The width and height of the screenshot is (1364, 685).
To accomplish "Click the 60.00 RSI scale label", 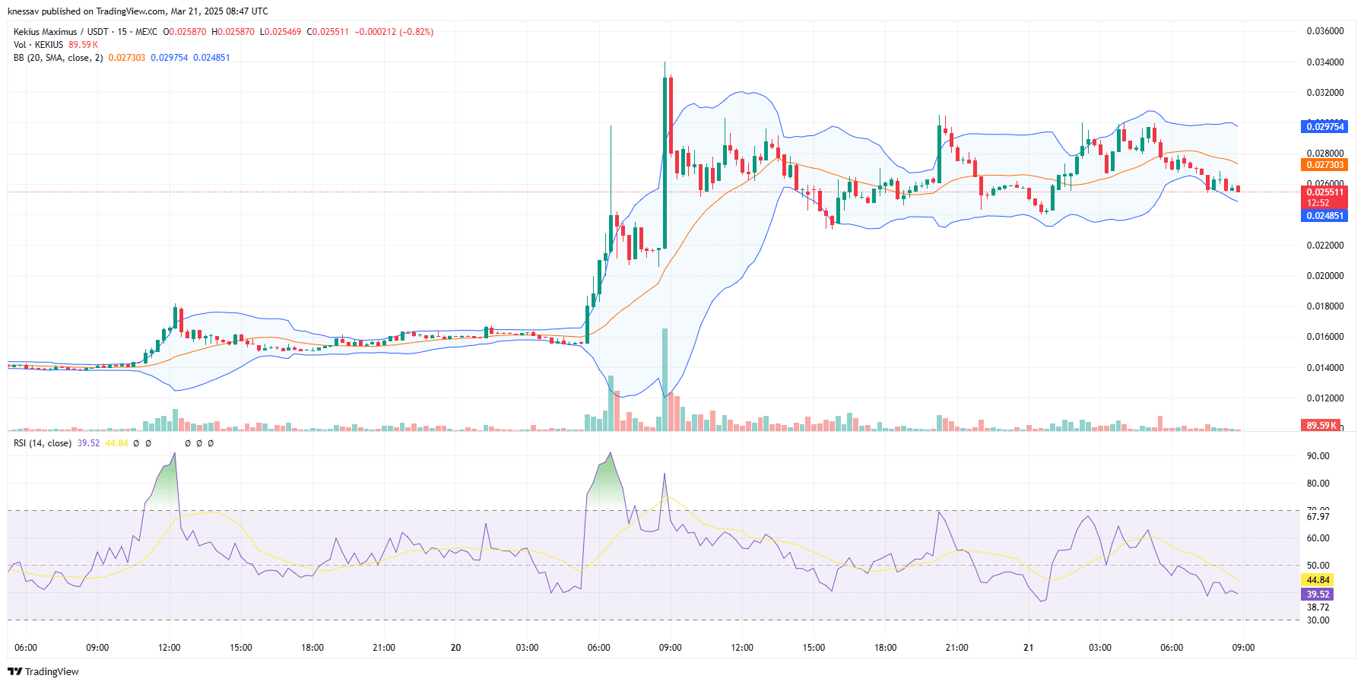I will click(1318, 538).
